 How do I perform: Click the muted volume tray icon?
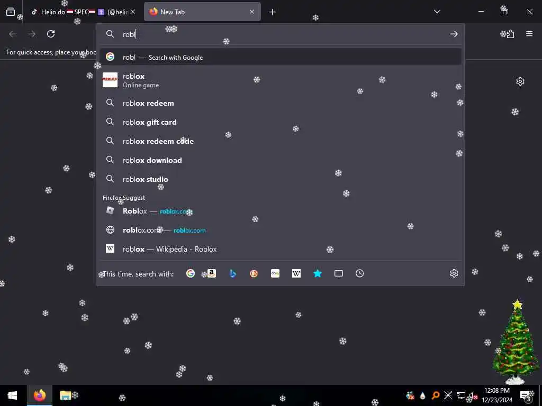point(473,395)
